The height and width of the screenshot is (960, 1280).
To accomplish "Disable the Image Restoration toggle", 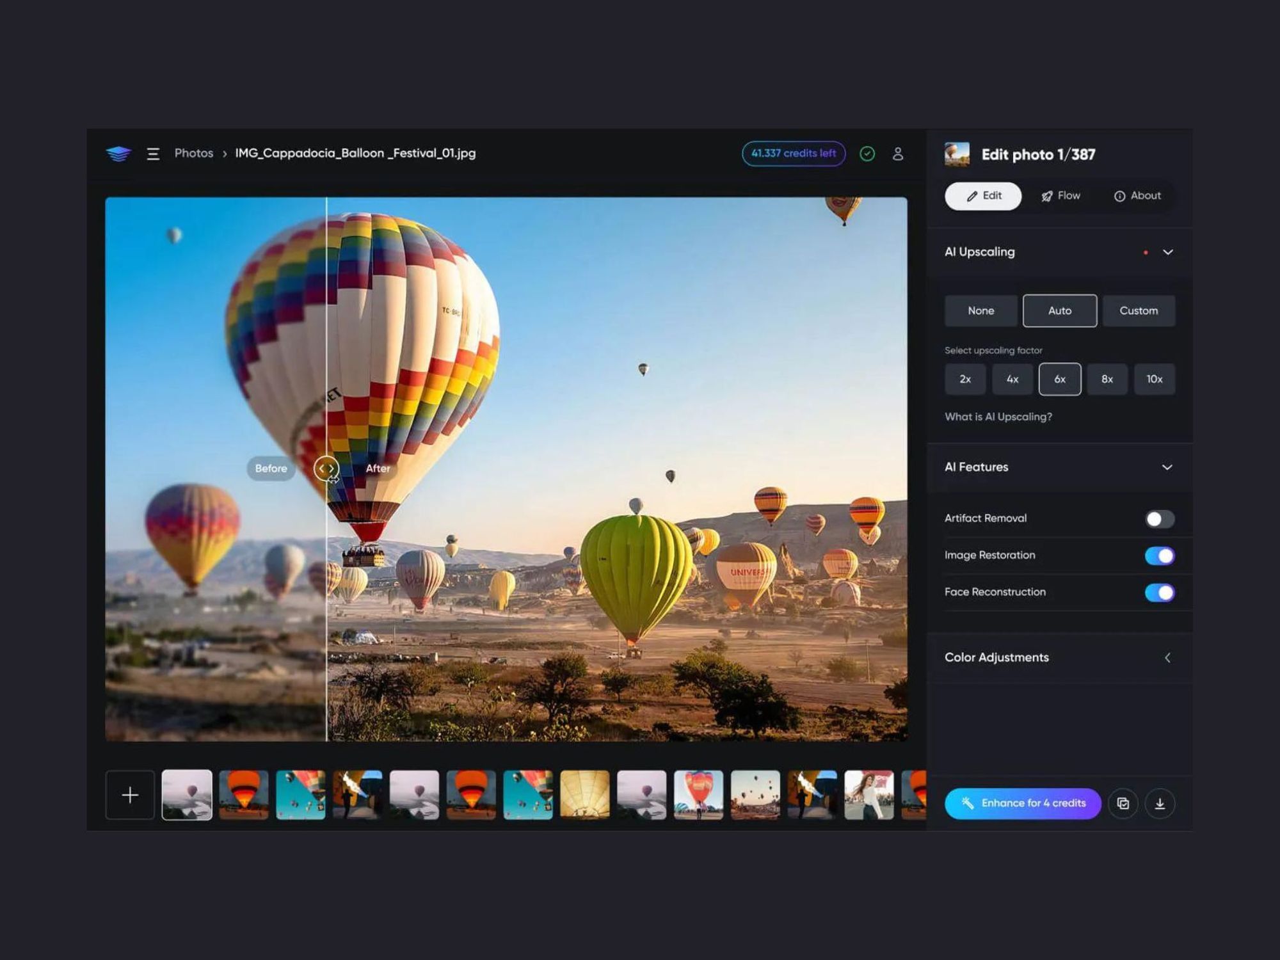I will click(x=1159, y=556).
